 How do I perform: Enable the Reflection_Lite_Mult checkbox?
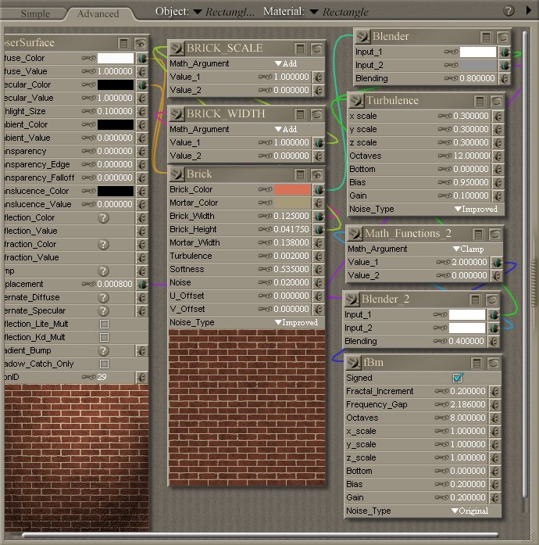(104, 324)
